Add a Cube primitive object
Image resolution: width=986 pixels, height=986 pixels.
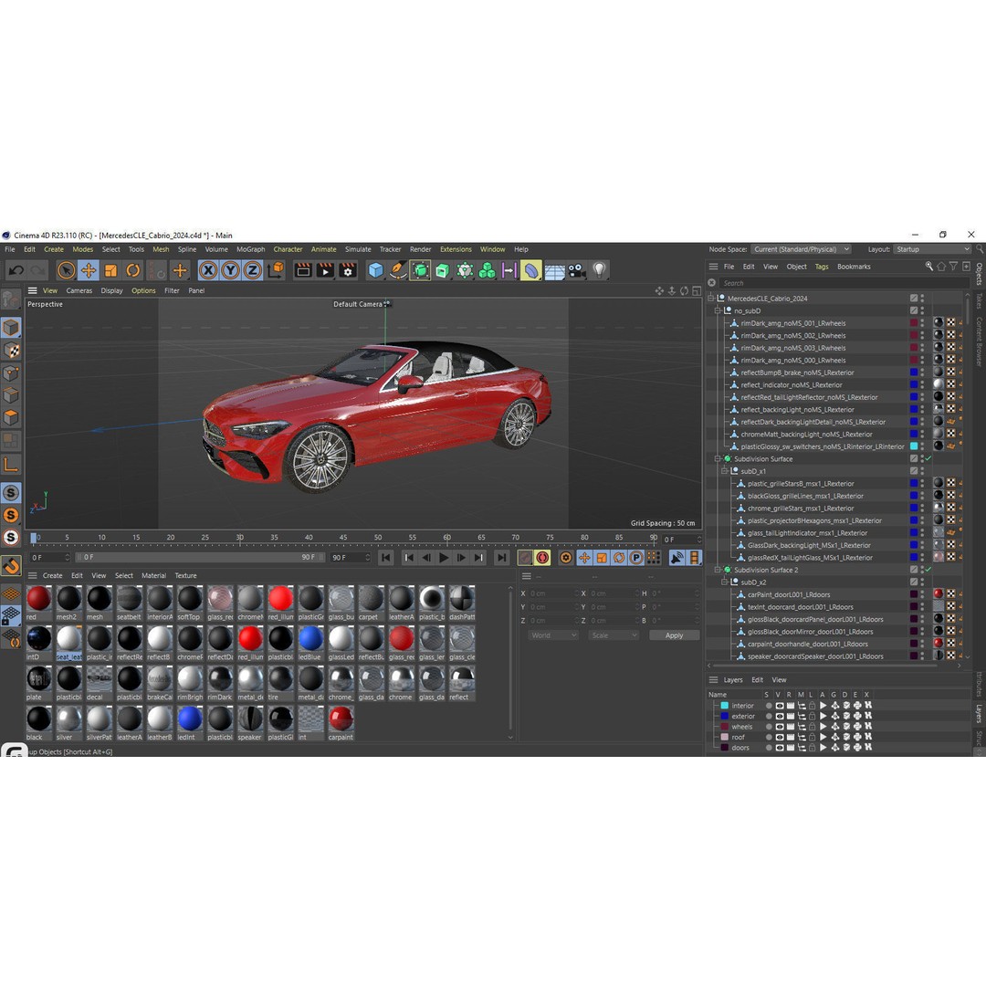[376, 270]
